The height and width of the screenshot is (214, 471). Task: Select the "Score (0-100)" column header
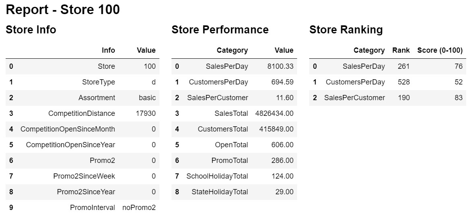click(440, 50)
